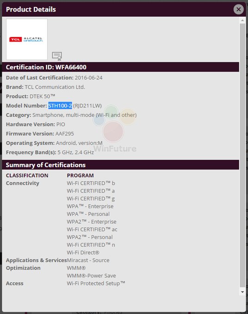Click the vertical scrollbar thumb
This screenshot has height=314, width=248.
[x=242, y=156]
